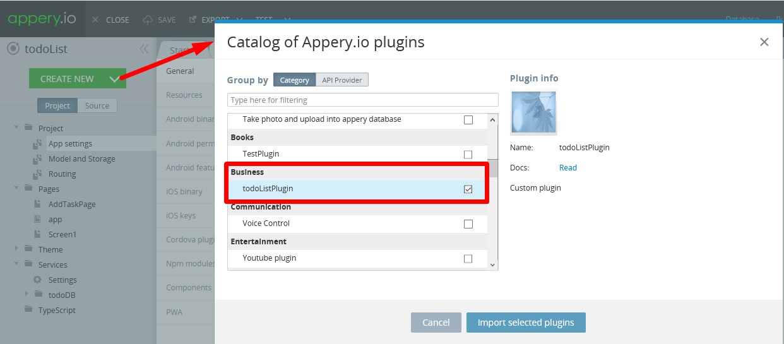The height and width of the screenshot is (344, 784).
Task: Select the AddTaskPage file icon
Action: coord(38,205)
